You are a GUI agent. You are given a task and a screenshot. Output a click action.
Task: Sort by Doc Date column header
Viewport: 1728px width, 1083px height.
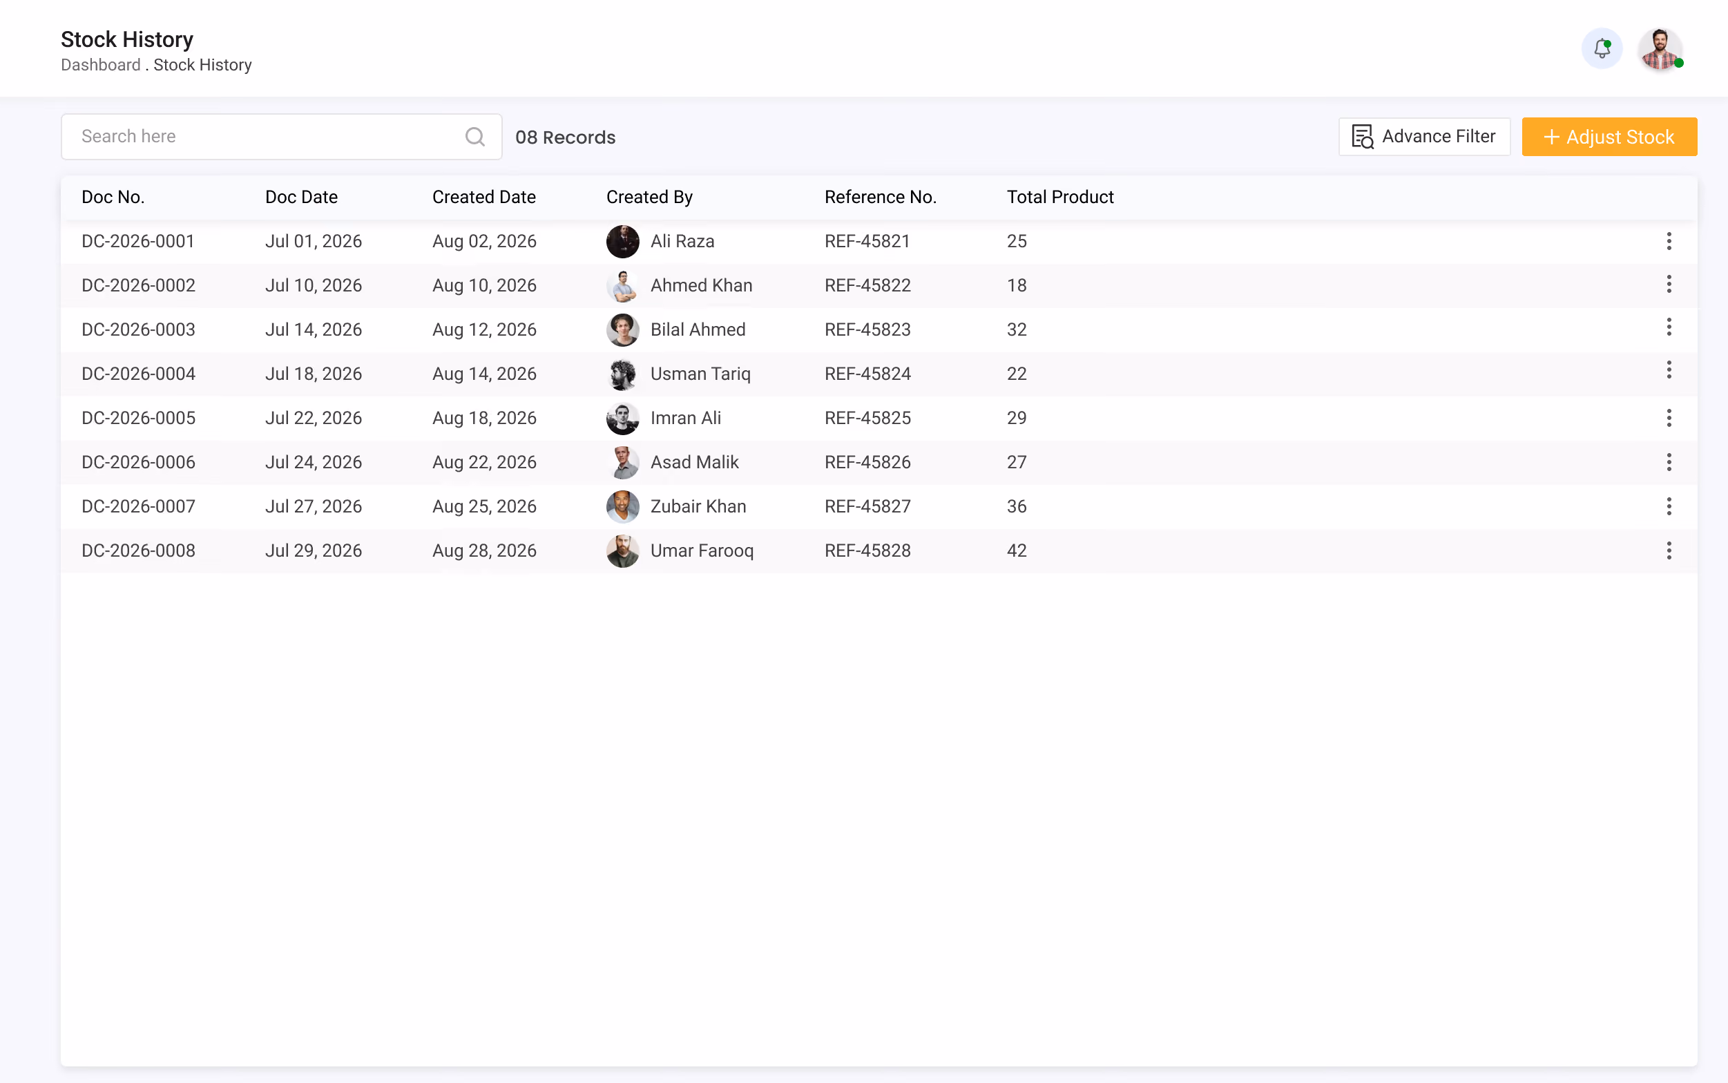tap(302, 197)
